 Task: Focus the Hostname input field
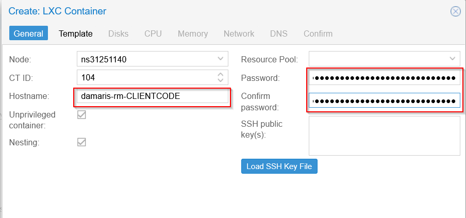pos(153,96)
